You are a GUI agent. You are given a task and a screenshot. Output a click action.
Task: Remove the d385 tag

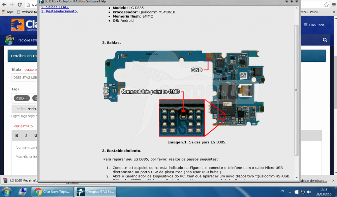click(x=26, y=98)
